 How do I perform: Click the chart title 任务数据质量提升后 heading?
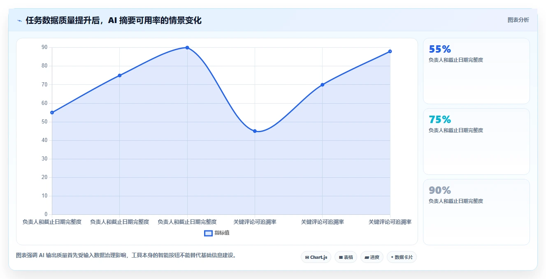tap(114, 20)
